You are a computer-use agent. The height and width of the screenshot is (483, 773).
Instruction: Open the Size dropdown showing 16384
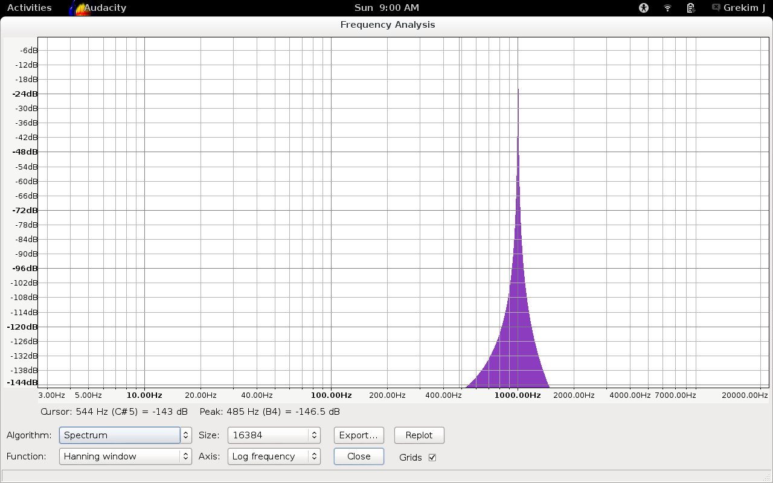click(x=274, y=435)
